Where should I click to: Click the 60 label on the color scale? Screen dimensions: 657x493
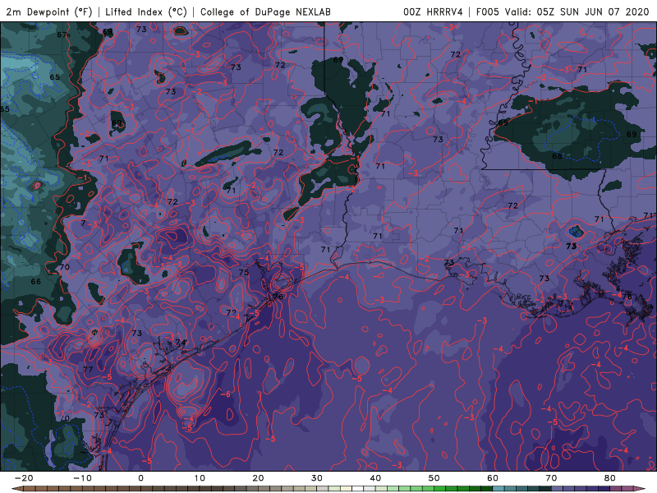(x=493, y=478)
